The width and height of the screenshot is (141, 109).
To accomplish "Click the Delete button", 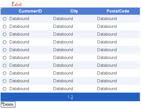I will (8, 105).
